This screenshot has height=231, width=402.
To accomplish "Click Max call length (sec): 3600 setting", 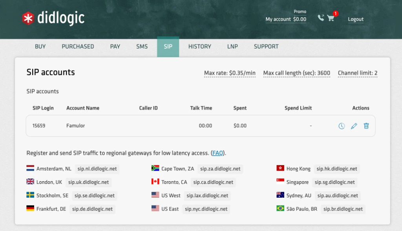I will point(297,73).
